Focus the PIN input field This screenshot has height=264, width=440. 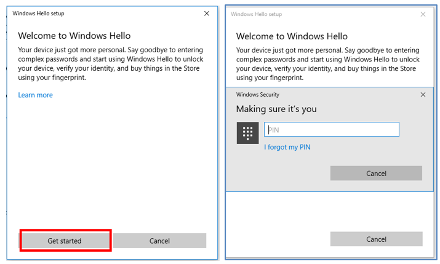(332, 129)
